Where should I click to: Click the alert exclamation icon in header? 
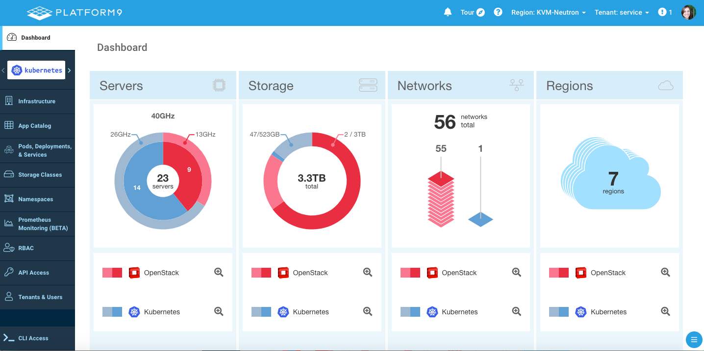tap(662, 12)
